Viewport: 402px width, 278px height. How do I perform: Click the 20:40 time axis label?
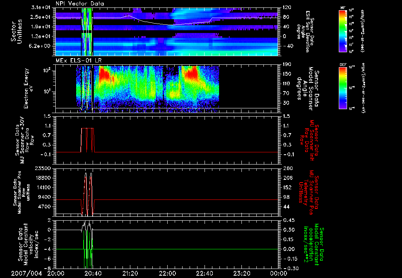93,273
